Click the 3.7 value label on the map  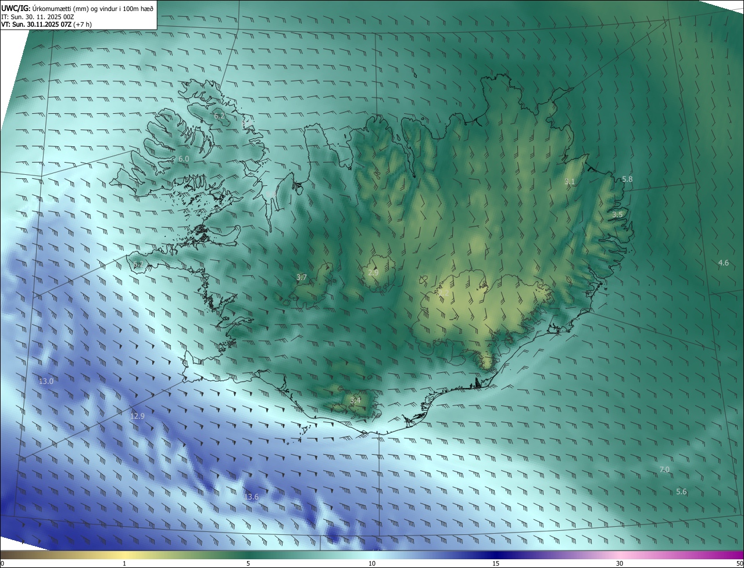[301, 278]
